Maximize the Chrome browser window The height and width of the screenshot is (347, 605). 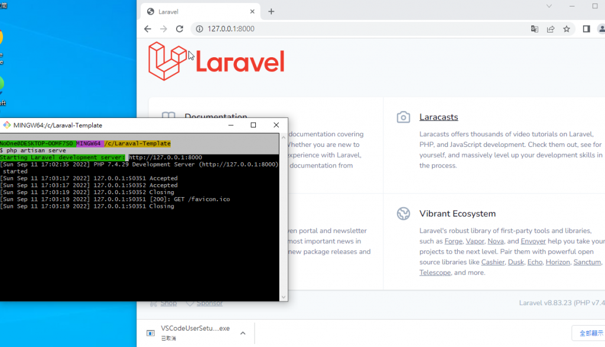594,6
